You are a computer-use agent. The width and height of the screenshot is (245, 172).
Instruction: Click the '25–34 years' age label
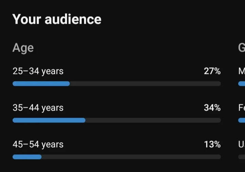click(x=38, y=71)
